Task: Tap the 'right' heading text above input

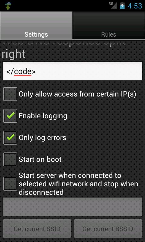Action: point(14,54)
